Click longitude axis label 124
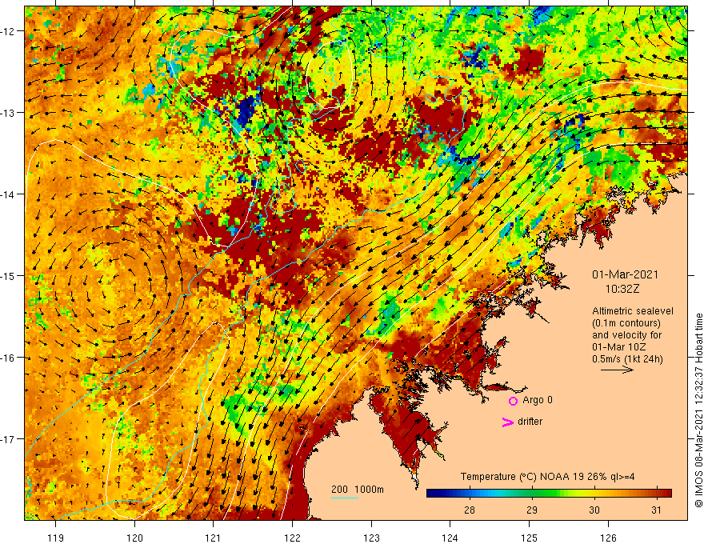The height and width of the screenshot is (544, 704). 450,538
